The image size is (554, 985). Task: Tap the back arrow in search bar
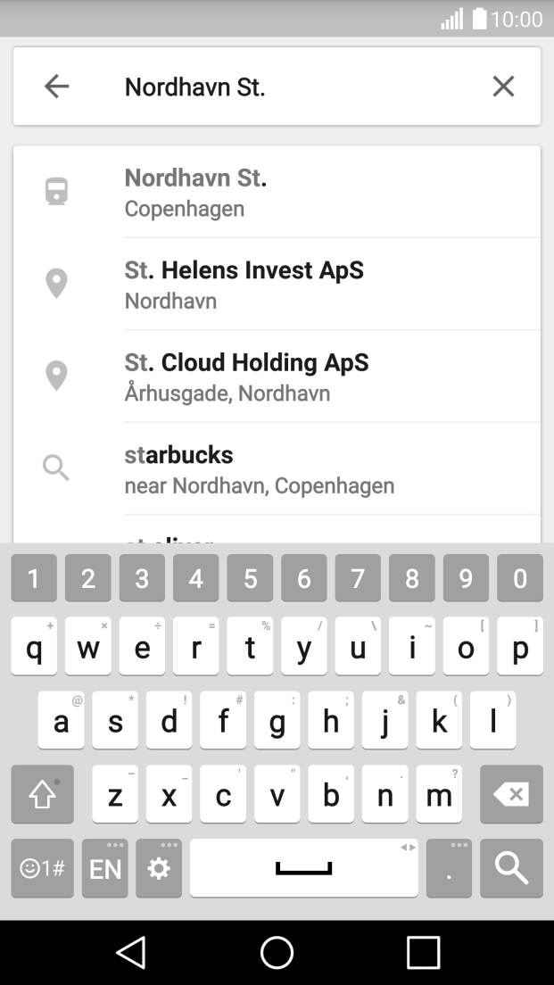tap(56, 86)
